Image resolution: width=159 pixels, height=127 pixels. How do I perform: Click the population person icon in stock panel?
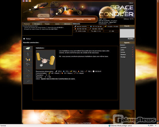tap(76, 31)
